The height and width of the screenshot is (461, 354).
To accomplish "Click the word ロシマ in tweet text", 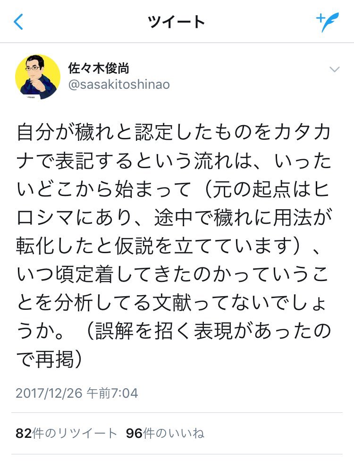I will pyautogui.click(x=45, y=218).
